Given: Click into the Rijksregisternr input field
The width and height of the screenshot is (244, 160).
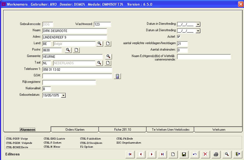Looking at the screenshot, I should point(69,82).
